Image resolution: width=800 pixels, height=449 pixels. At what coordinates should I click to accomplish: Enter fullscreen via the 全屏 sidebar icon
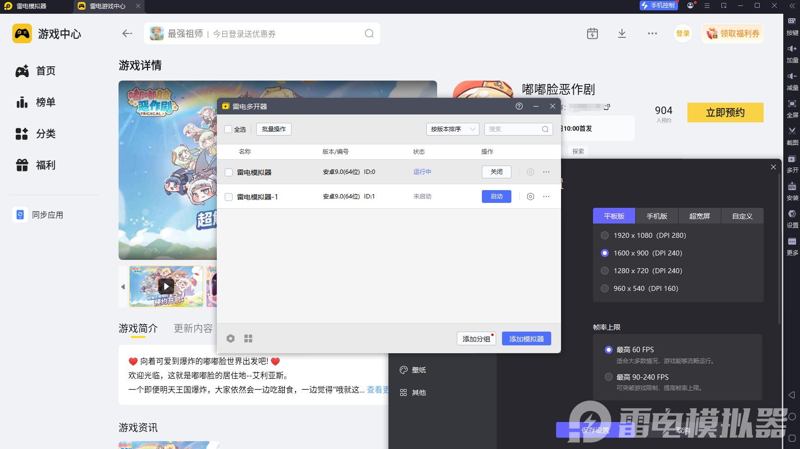pos(792,109)
